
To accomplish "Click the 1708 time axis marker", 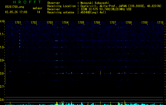I will (129, 23).
